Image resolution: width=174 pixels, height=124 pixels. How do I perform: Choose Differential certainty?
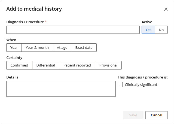coord(46,65)
